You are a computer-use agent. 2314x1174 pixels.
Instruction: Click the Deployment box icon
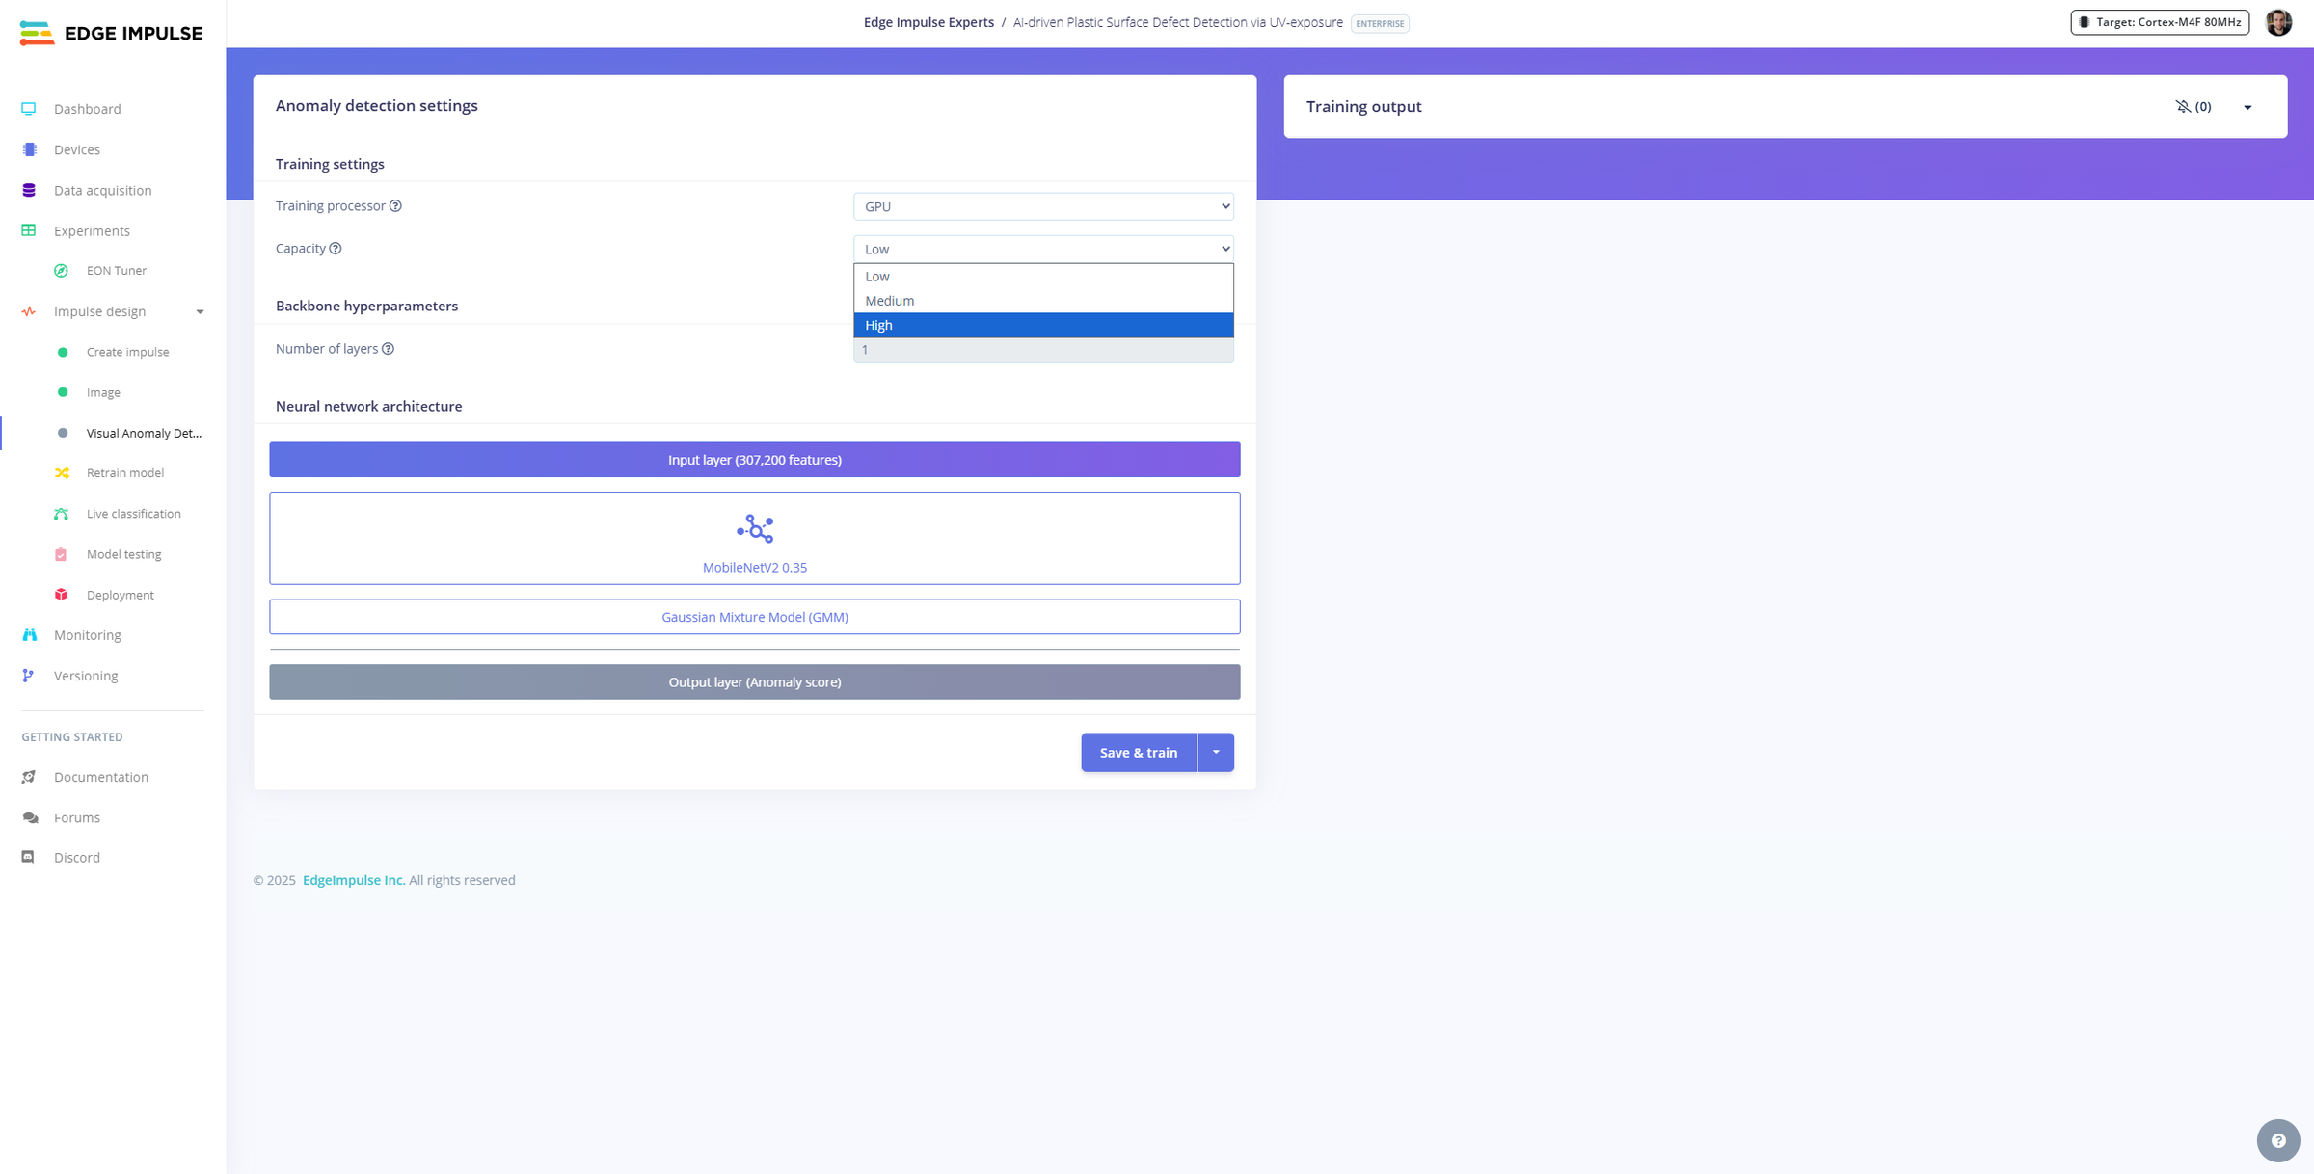pyautogui.click(x=61, y=595)
